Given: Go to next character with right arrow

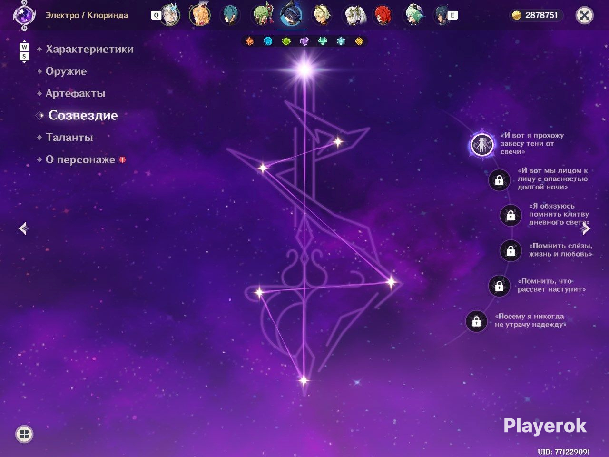Looking at the screenshot, I should click(x=586, y=229).
